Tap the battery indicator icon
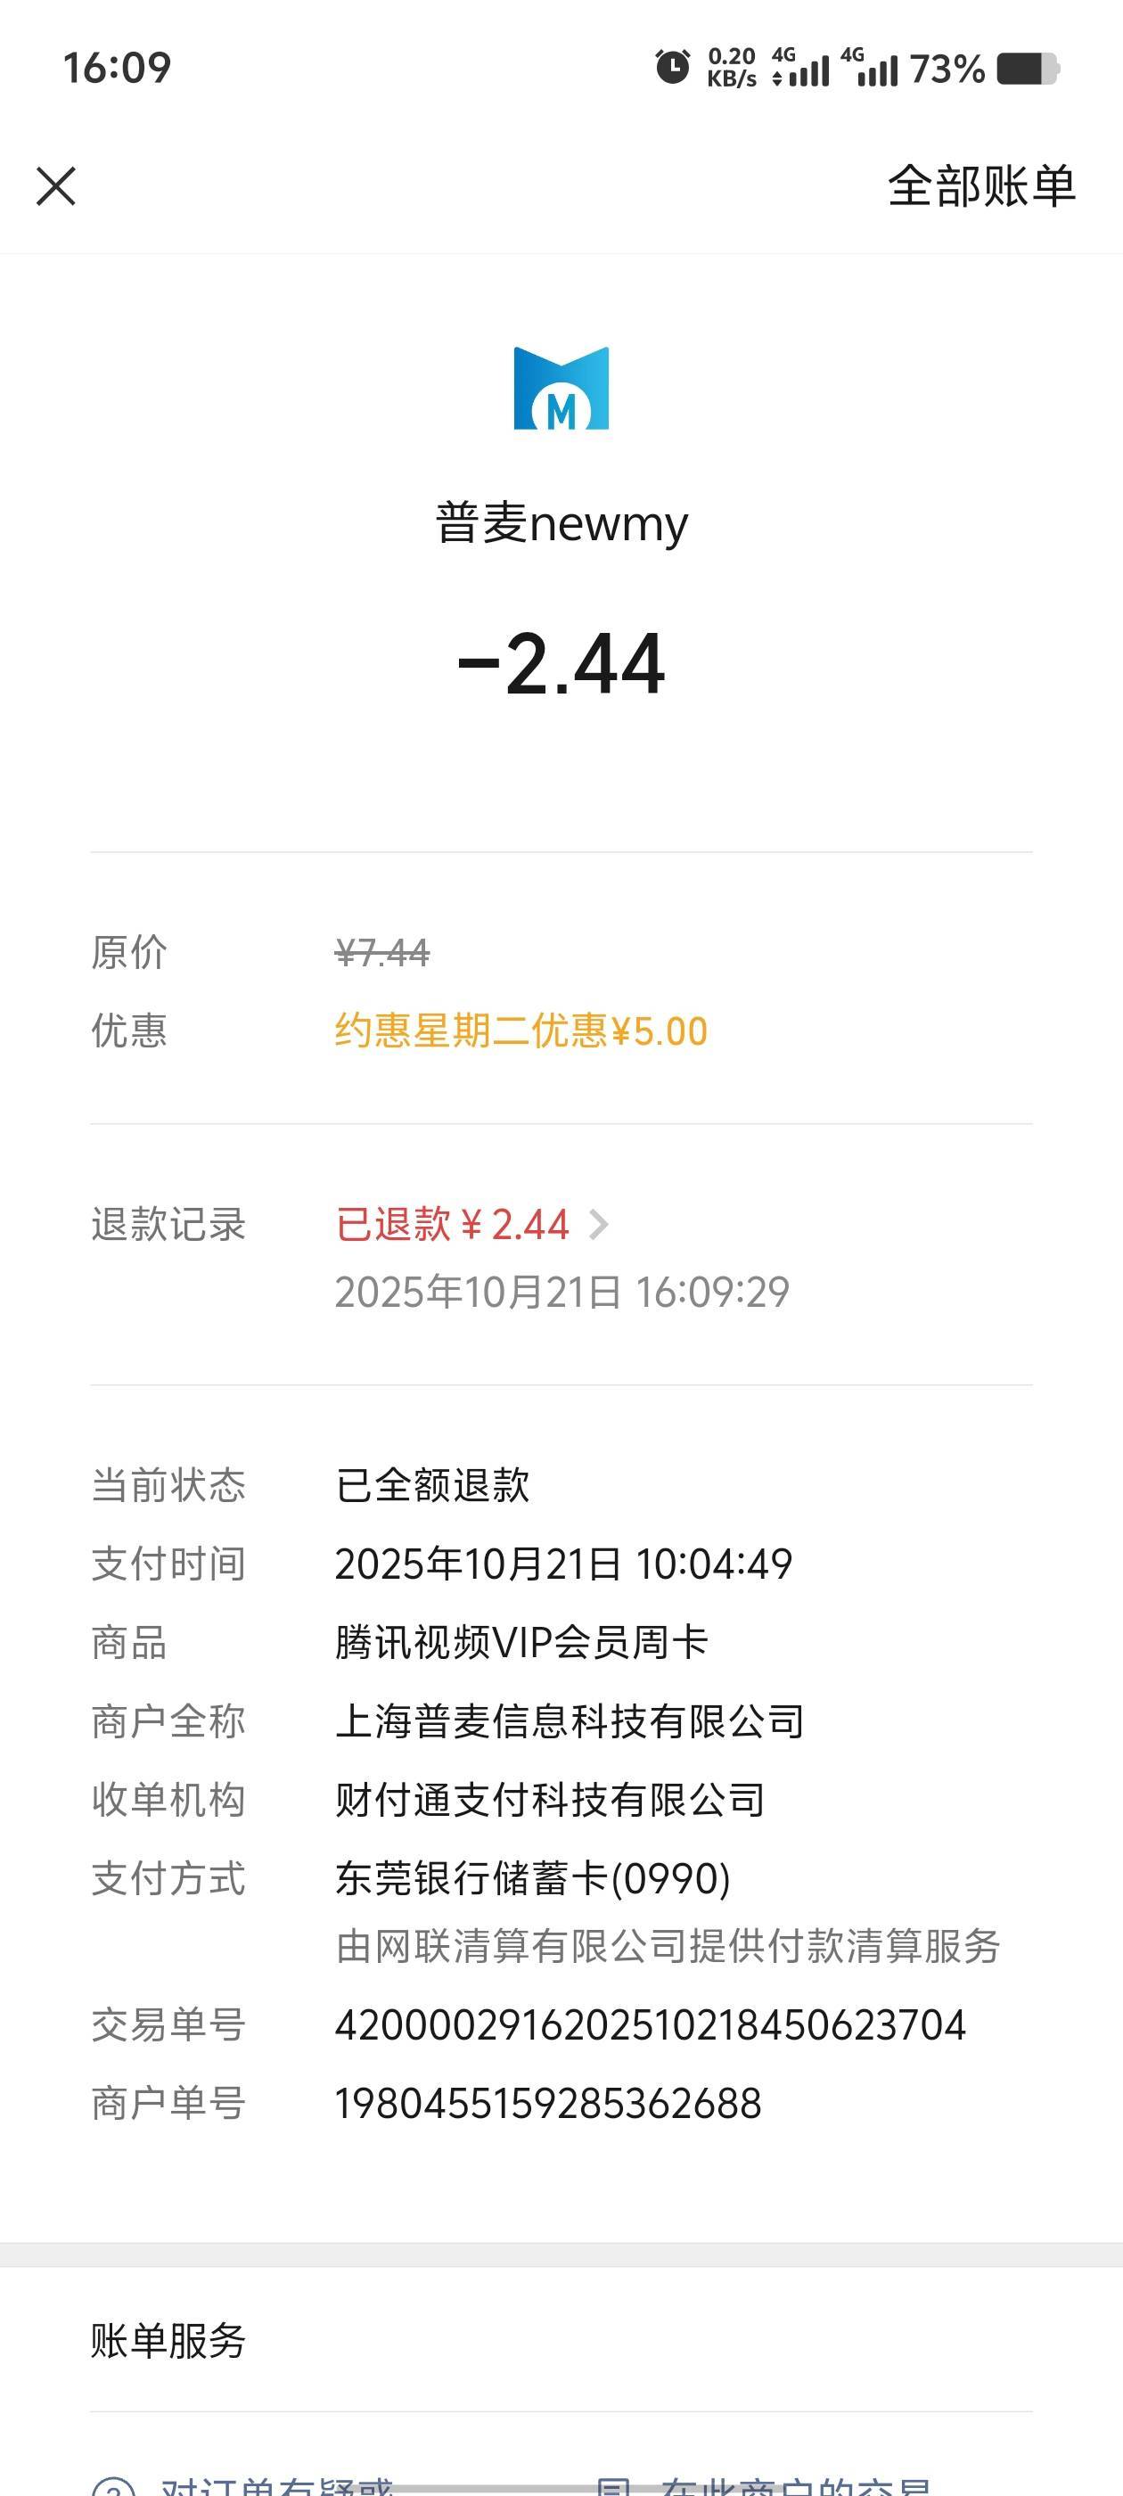 click(x=1027, y=69)
